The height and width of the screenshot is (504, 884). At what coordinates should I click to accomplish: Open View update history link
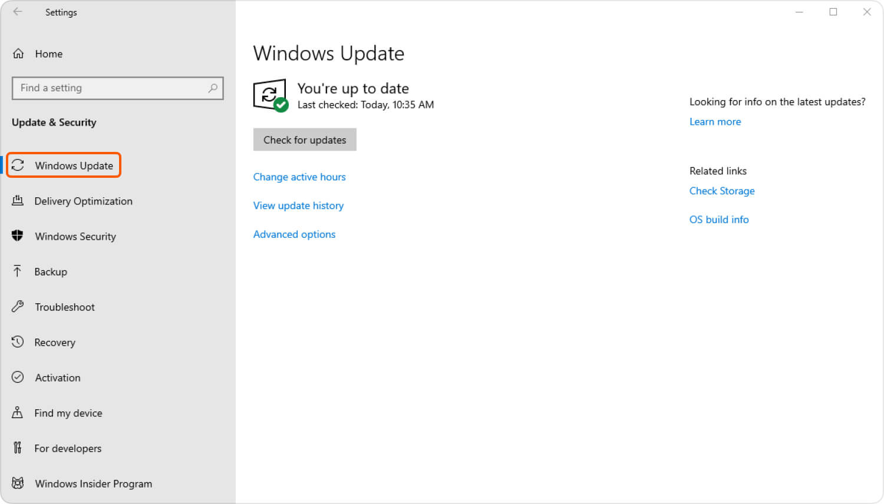(x=298, y=205)
